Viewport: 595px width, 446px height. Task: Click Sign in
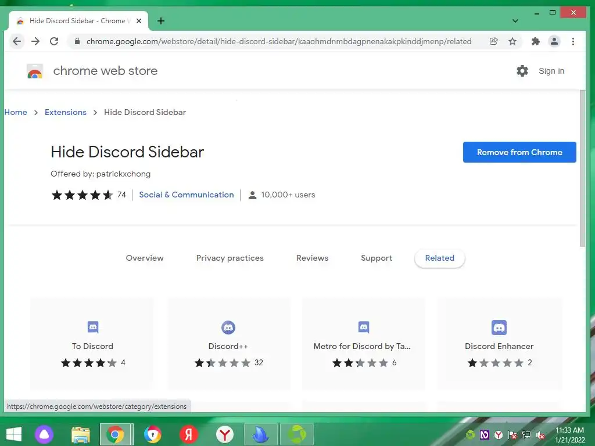click(551, 71)
